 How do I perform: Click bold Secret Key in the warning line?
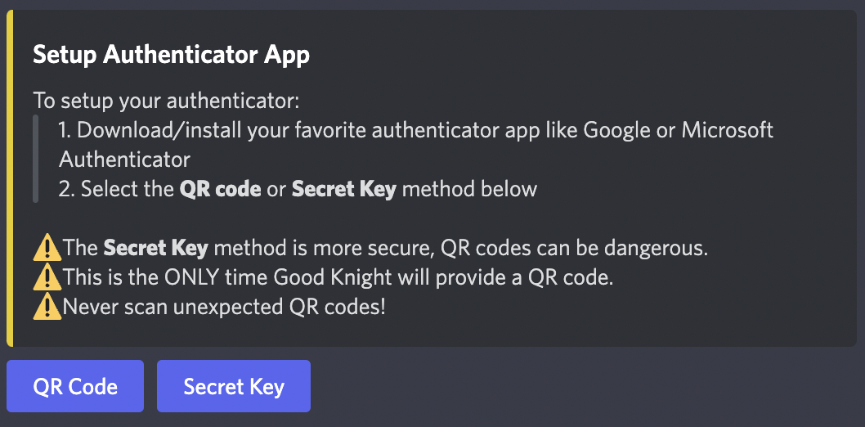(156, 248)
